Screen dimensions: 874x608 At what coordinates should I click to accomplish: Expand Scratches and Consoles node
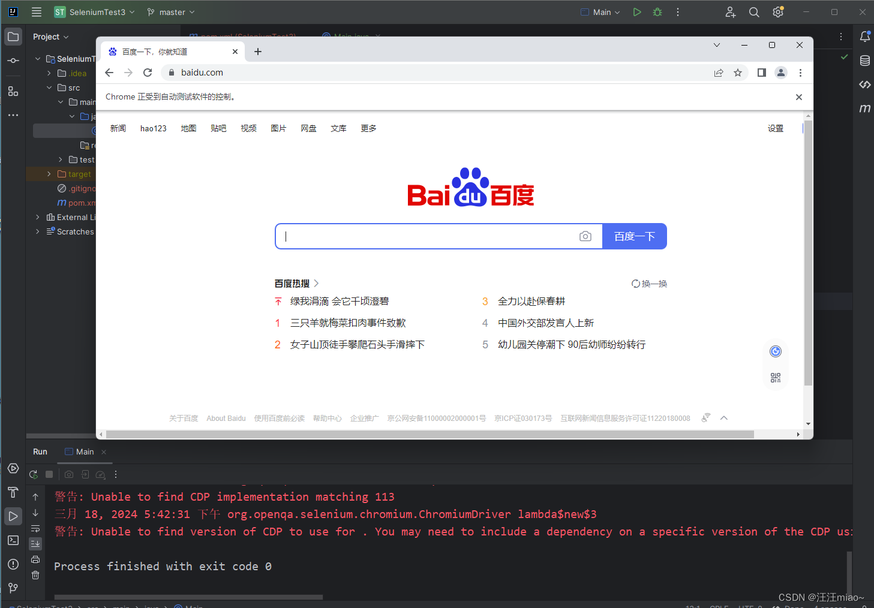[38, 231]
